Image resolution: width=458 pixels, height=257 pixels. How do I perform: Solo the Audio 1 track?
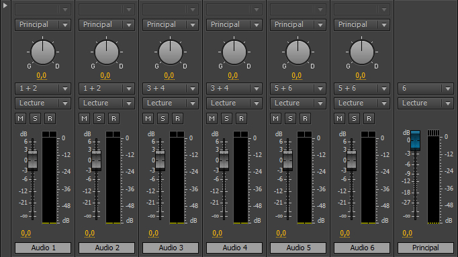[x=36, y=119]
